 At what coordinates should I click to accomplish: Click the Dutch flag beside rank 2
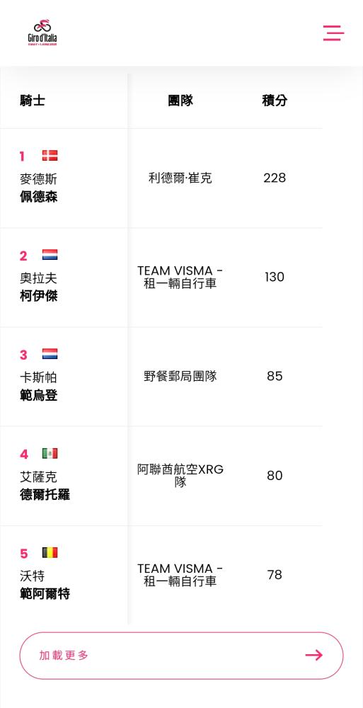click(x=50, y=255)
